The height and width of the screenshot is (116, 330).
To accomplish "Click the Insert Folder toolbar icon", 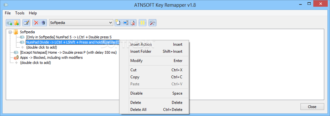I will click(17, 23).
